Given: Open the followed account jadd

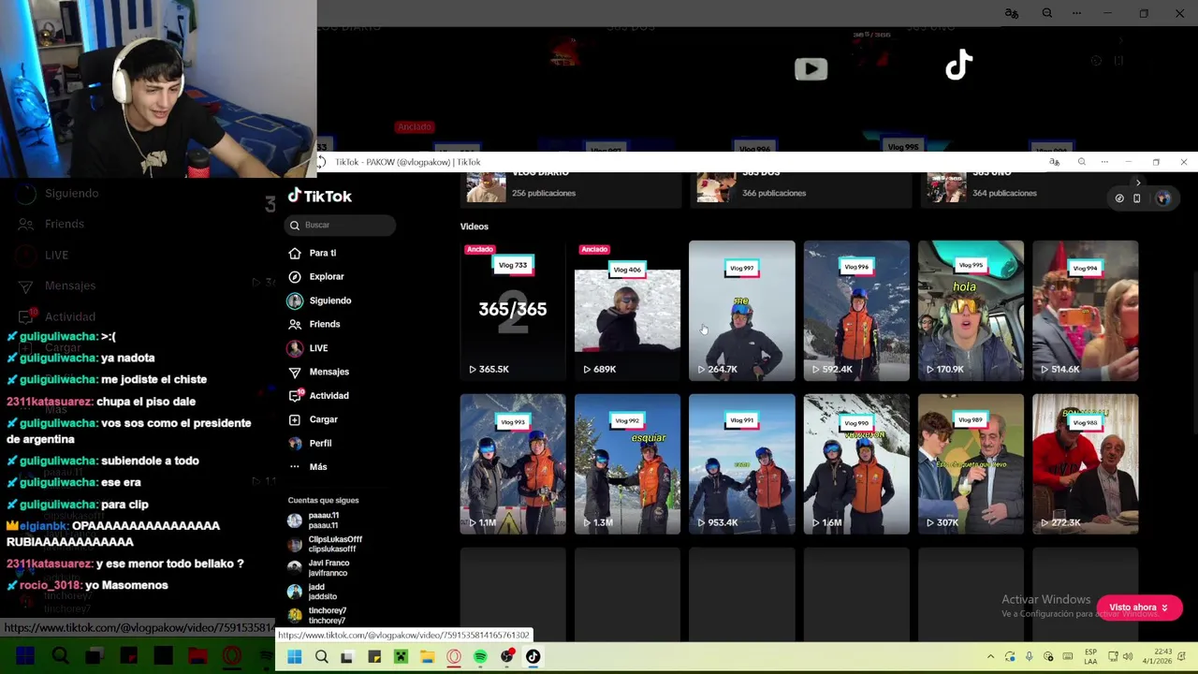Looking at the screenshot, I should (313, 592).
